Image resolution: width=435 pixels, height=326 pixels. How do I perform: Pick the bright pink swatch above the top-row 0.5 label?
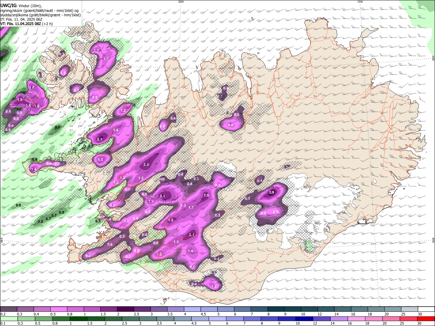pyautogui.click(x=58, y=309)
